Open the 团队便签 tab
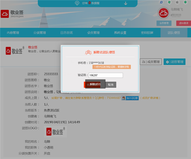 pyautogui.click(x=174, y=33)
